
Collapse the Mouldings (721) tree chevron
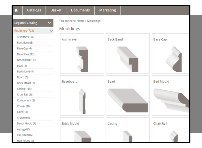(x=51, y=31)
